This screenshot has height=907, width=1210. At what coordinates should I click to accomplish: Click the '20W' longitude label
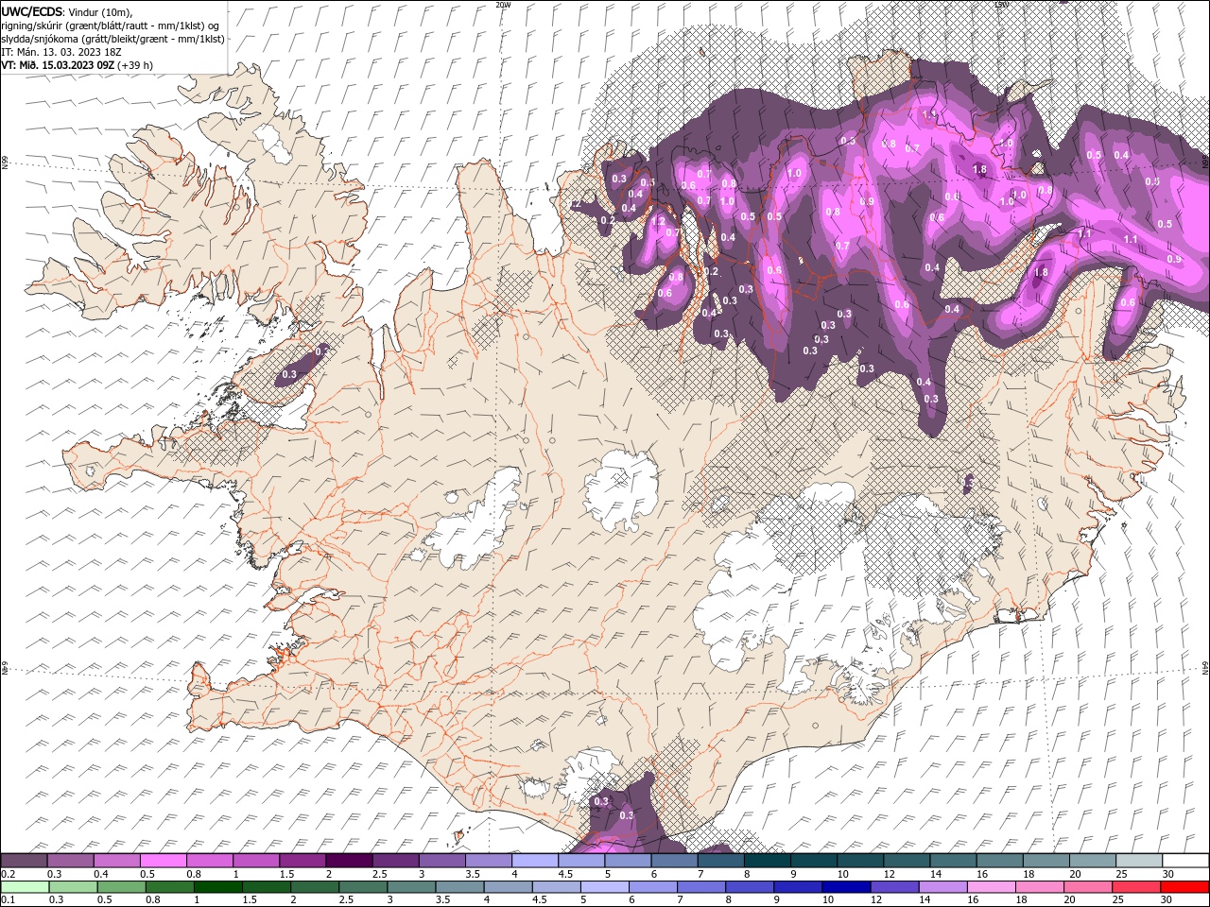(503, 5)
